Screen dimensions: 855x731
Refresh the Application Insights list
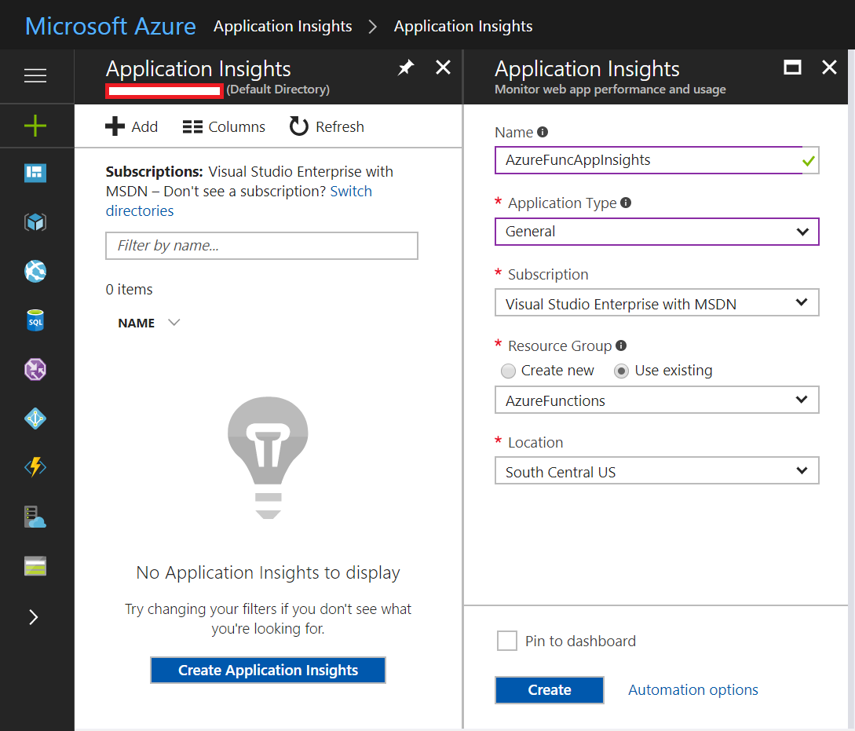click(x=327, y=126)
